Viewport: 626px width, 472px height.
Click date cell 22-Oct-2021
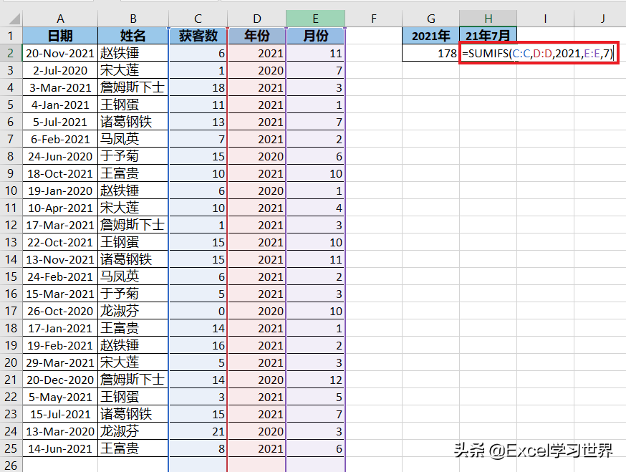point(60,242)
